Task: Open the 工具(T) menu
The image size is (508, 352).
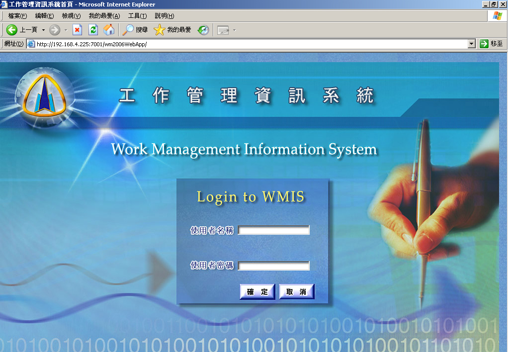Action: click(137, 16)
